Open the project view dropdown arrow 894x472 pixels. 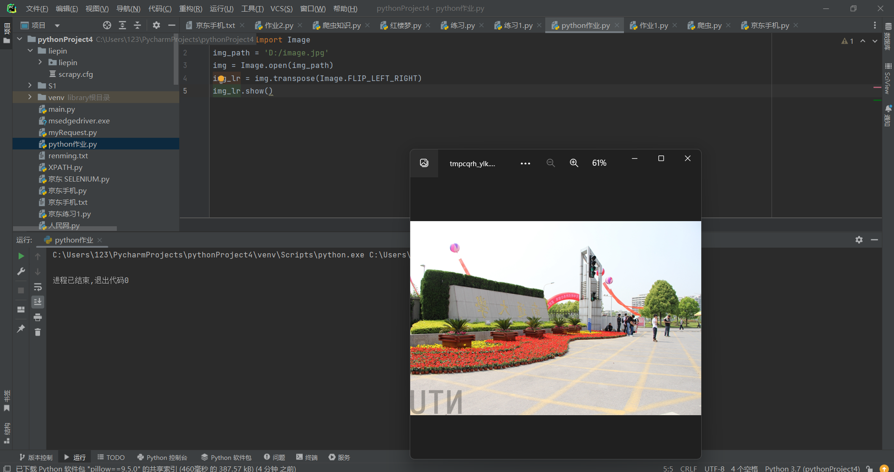pyautogui.click(x=57, y=26)
